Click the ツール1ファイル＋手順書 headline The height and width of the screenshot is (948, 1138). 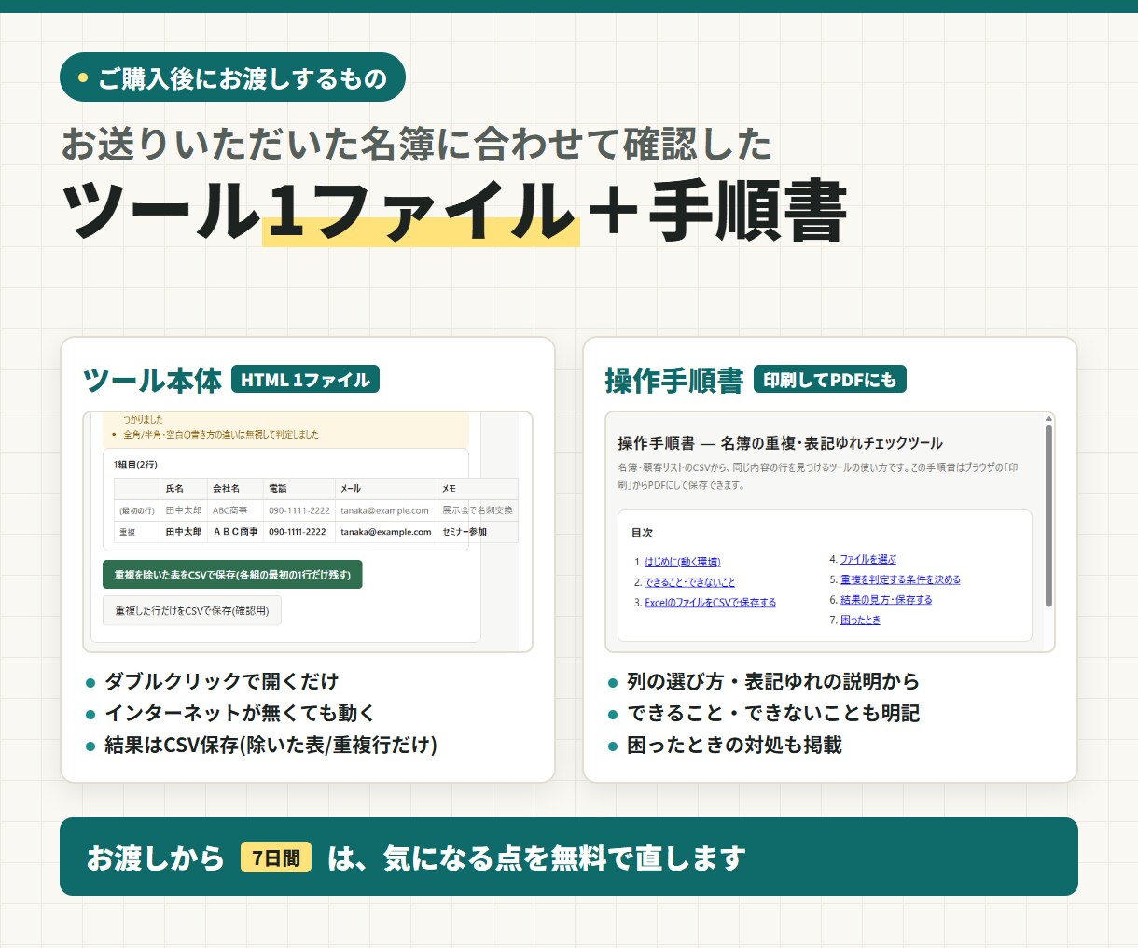pyautogui.click(x=455, y=211)
